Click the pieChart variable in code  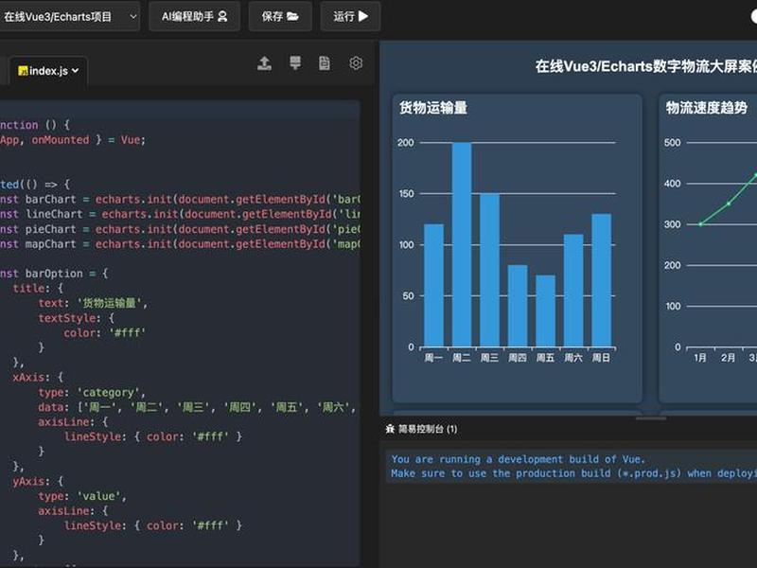point(51,229)
